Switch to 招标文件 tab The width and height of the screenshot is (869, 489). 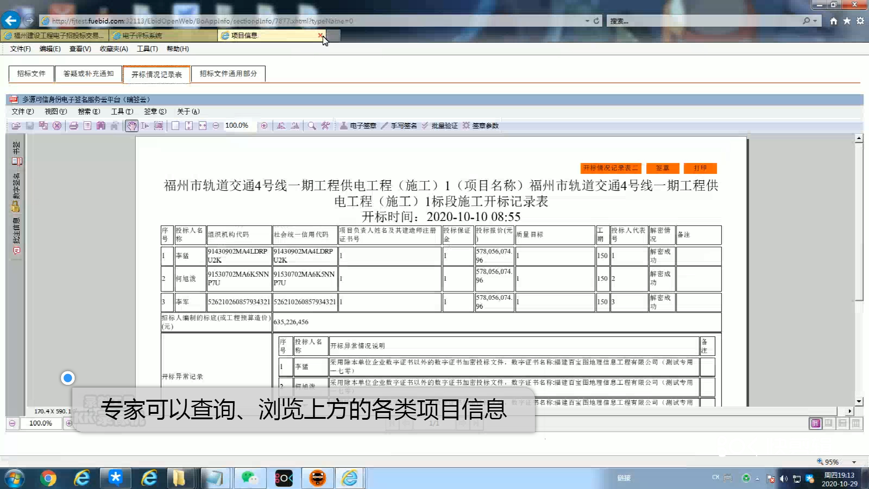coord(31,74)
